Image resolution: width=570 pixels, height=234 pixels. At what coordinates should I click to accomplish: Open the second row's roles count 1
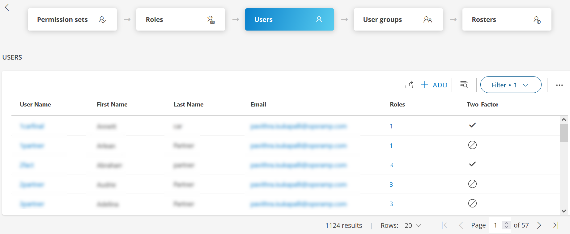tap(391, 146)
